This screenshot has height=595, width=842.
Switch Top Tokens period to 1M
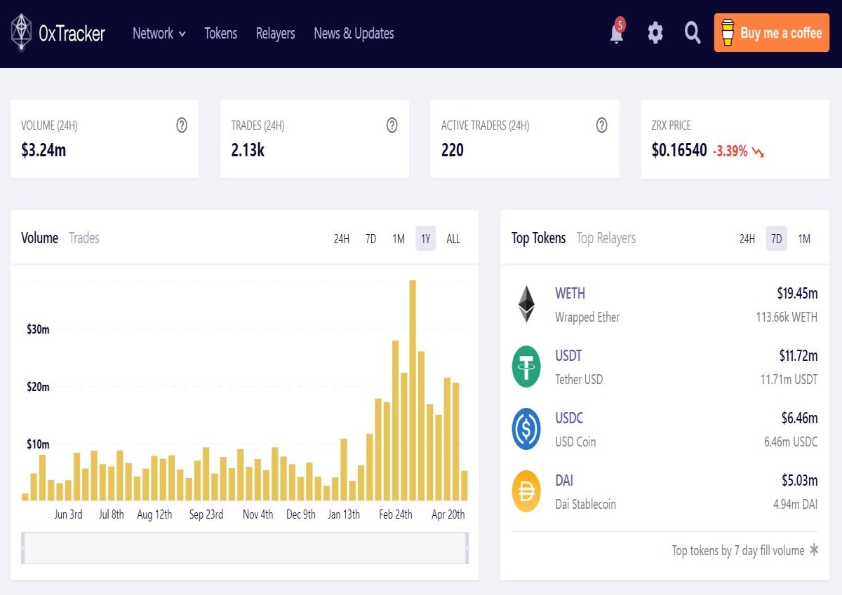(804, 239)
